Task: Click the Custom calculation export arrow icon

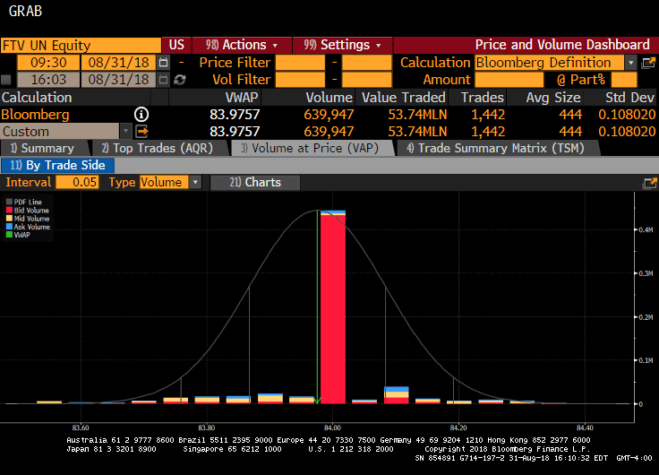Action: (141, 132)
